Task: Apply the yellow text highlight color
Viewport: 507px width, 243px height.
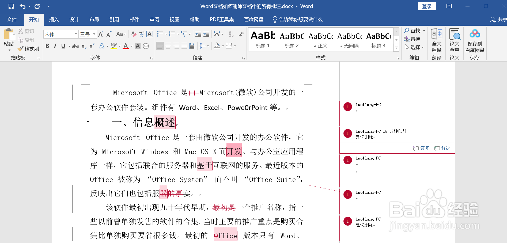Action: click(x=114, y=46)
